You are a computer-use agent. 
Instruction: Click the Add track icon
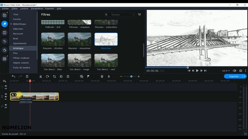pos(5,81)
